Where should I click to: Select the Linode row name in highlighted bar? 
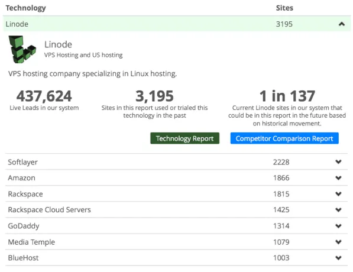17,24
